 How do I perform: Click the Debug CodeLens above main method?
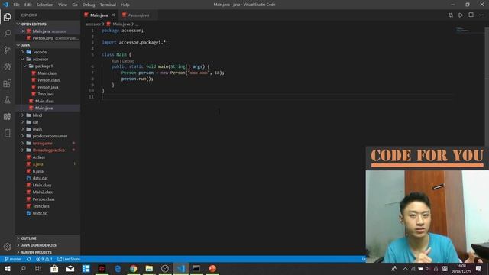click(x=128, y=61)
